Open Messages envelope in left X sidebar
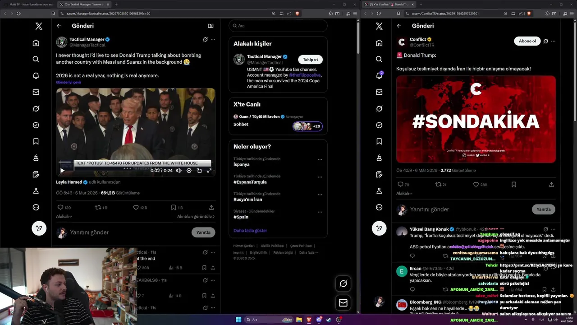Viewport: 577px width, 325px height. point(36,92)
